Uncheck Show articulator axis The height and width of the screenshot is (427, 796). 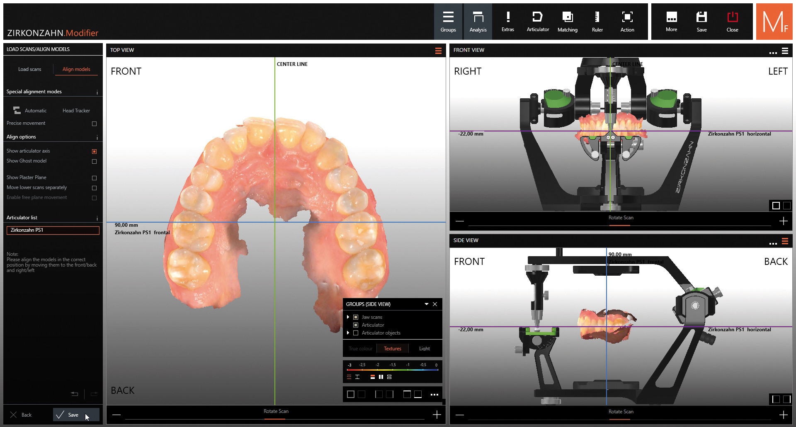(94, 151)
